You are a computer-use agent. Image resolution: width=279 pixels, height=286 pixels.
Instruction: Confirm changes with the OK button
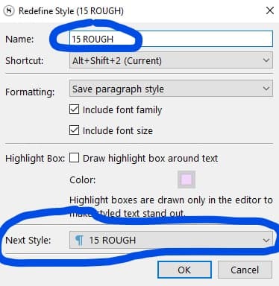(184, 270)
